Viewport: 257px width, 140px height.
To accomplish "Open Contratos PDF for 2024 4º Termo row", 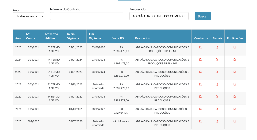I will pos(201,60).
